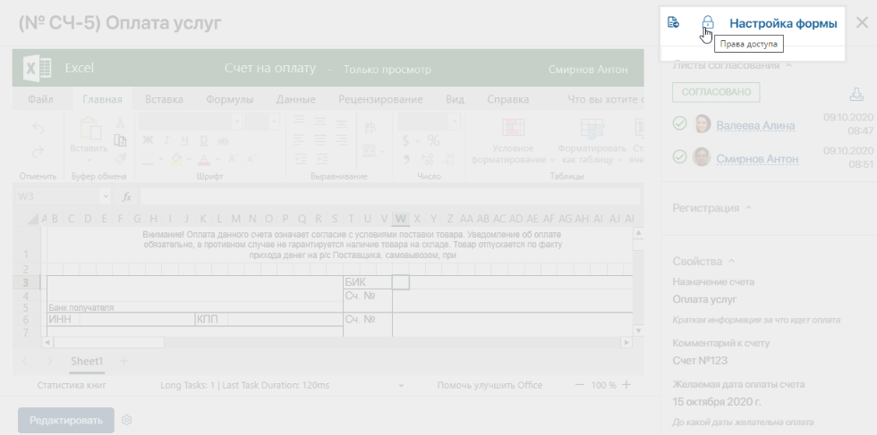877x435 pixels.
Task: Click the Форматировать как таблицу icon
Action: click(592, 129)
